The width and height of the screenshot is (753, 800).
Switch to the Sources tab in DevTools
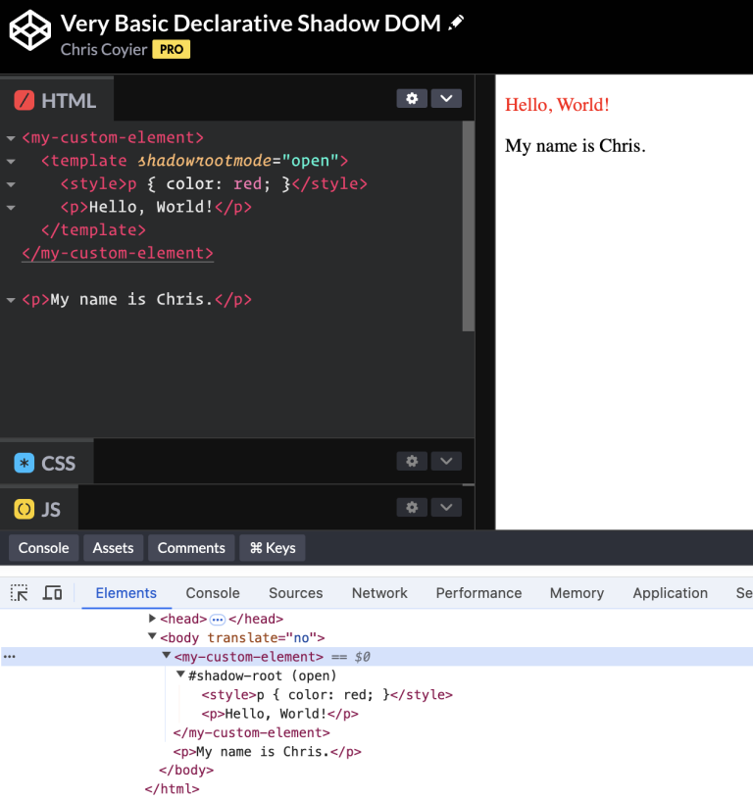pos(295,593)
